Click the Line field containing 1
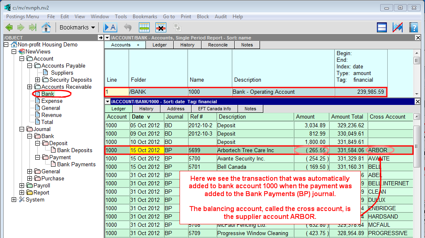The width and height of the screenshot is (425, 238). pyautogui.click(x=116, y=92)
